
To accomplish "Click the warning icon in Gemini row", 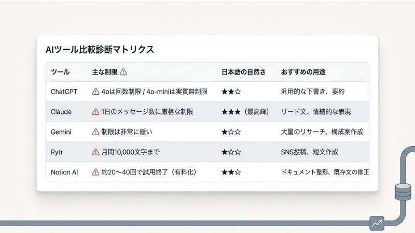I will coord(95,132).
